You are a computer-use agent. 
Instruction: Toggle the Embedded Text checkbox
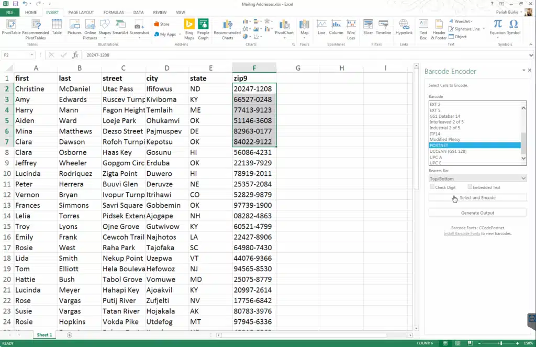coord(470,187)
